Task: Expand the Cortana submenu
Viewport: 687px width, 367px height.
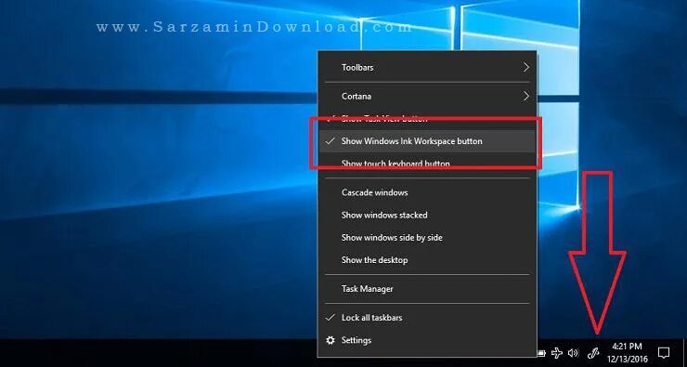Action: [427, 96]
